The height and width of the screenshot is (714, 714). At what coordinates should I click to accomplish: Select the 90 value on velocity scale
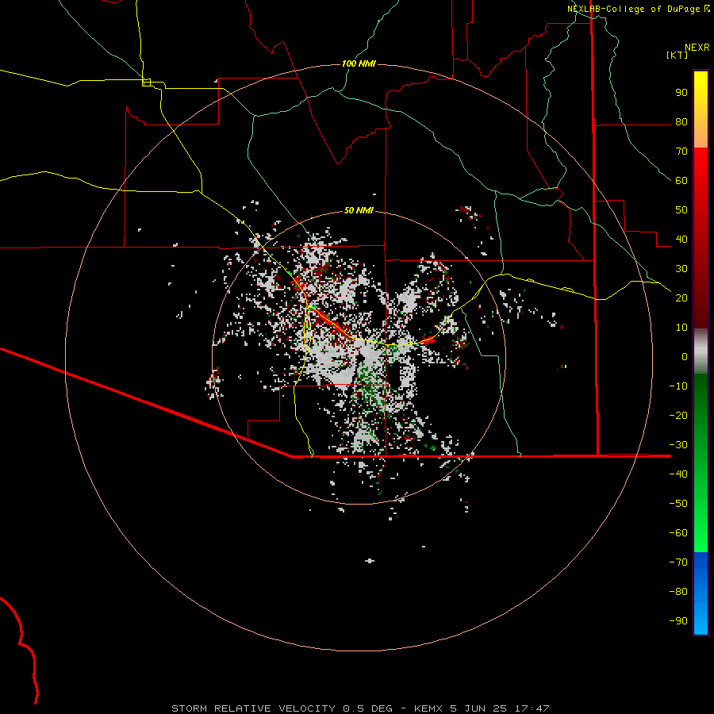point(681,93)
